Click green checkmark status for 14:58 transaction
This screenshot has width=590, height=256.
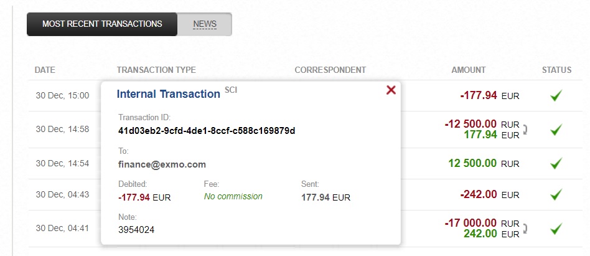tap(556, 130)
